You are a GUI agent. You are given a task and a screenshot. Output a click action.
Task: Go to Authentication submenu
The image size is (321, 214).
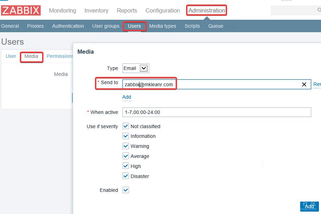coord(68,26)
